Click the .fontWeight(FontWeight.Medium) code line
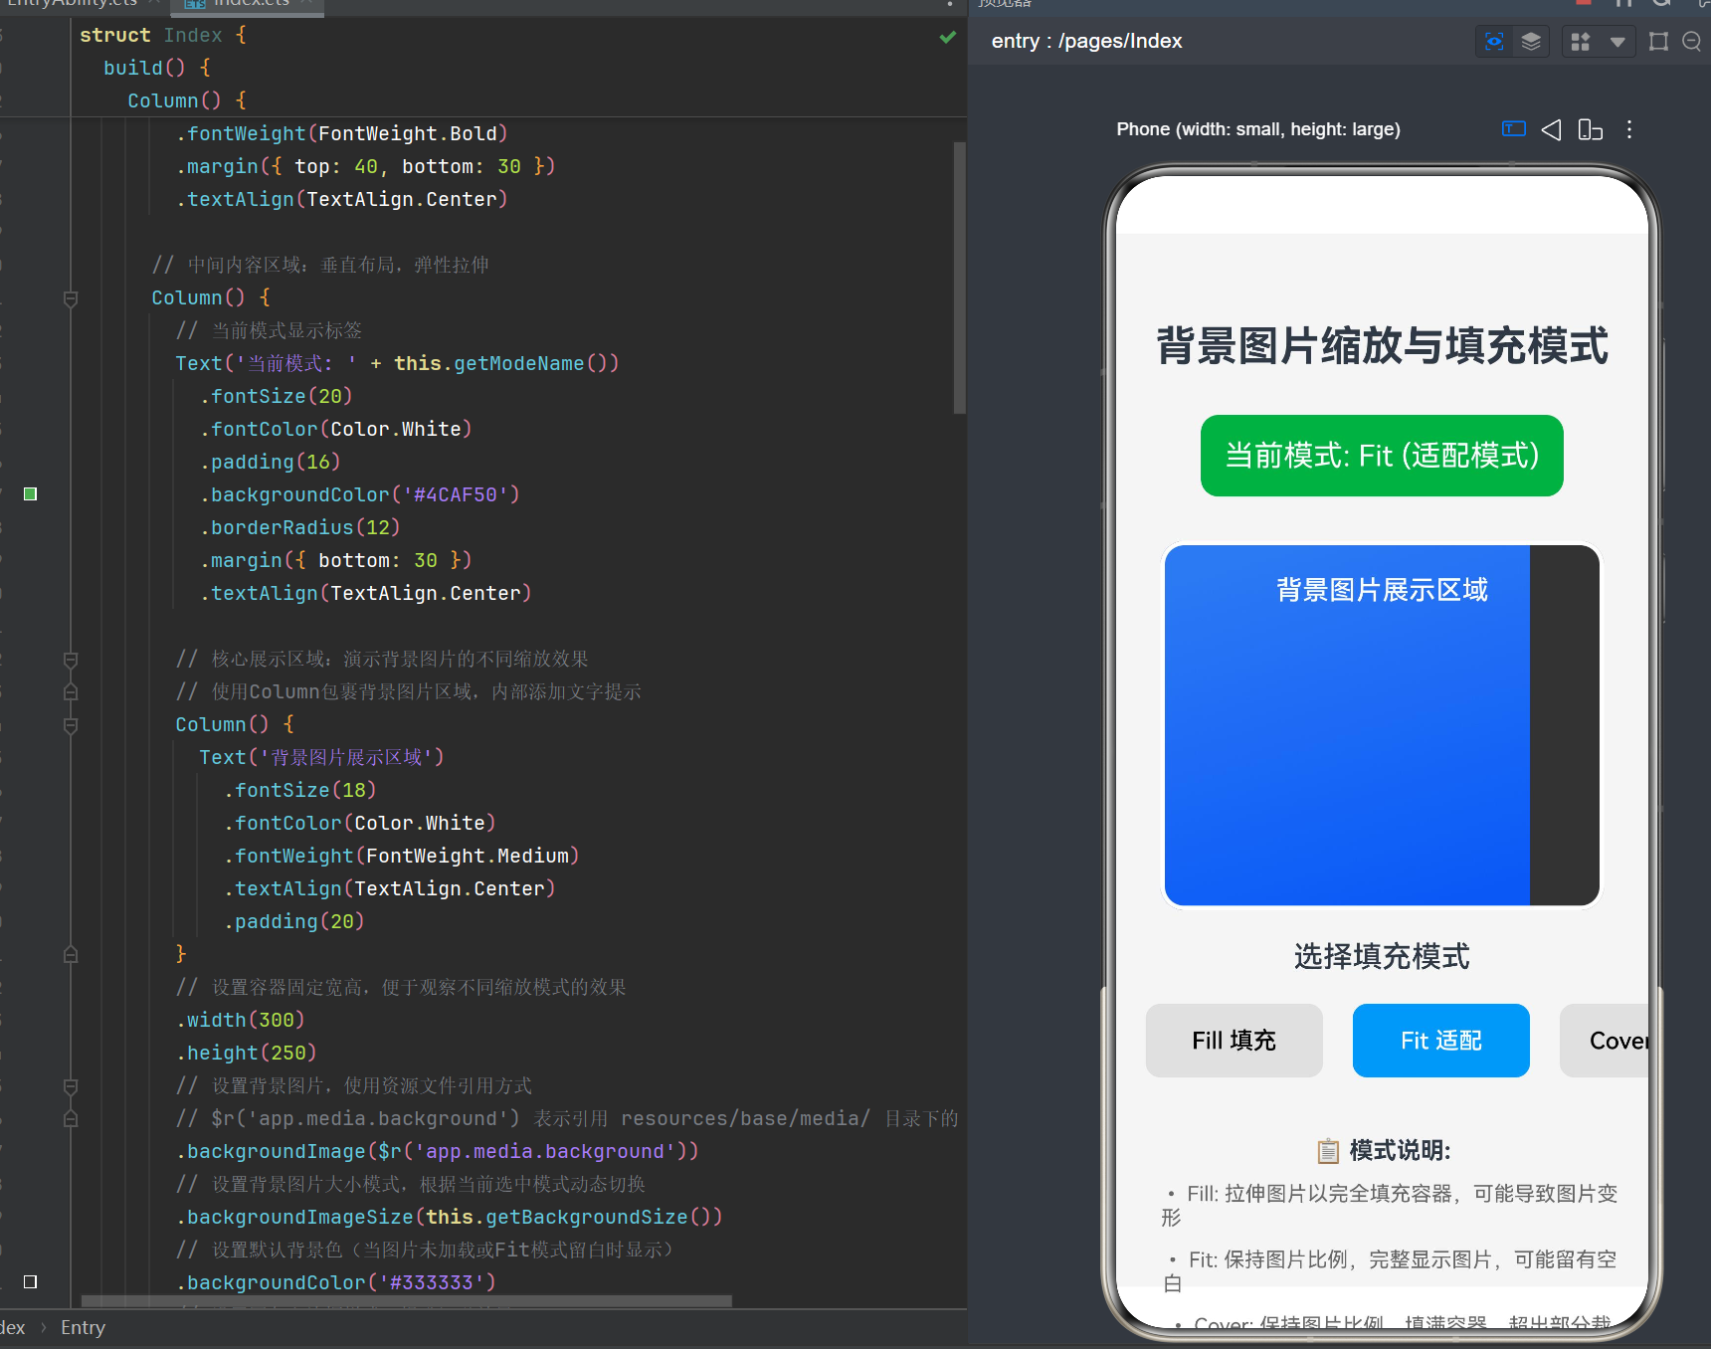The width and height of the screenshot is (1711, 1349). [x=402, y=856]
